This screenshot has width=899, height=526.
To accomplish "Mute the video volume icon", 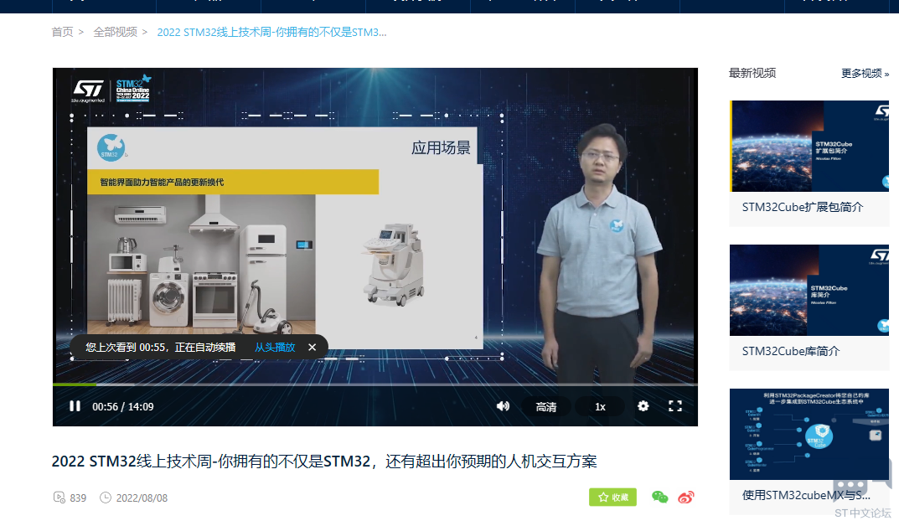I will tap(503, 406).
